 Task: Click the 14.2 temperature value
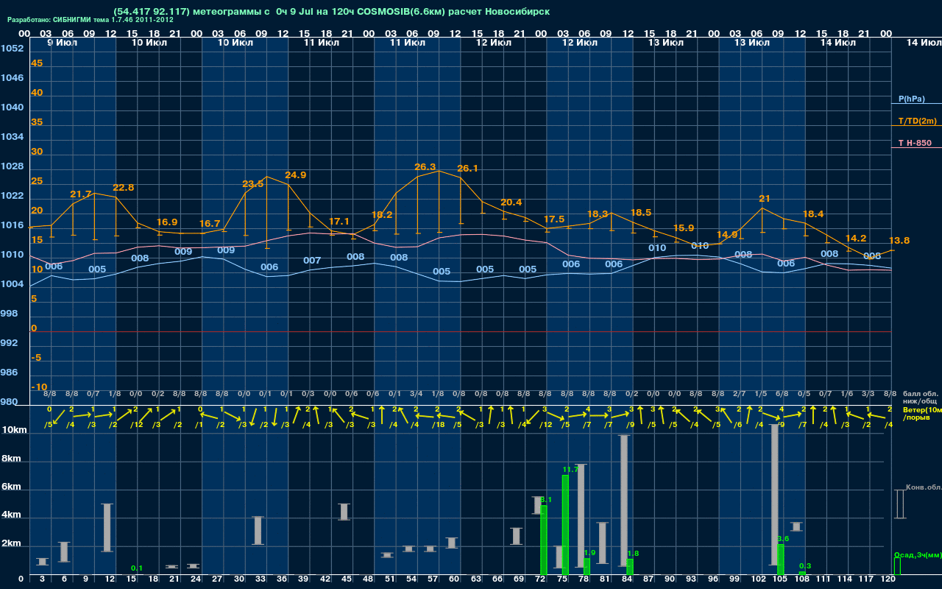[x=855, y=239]
